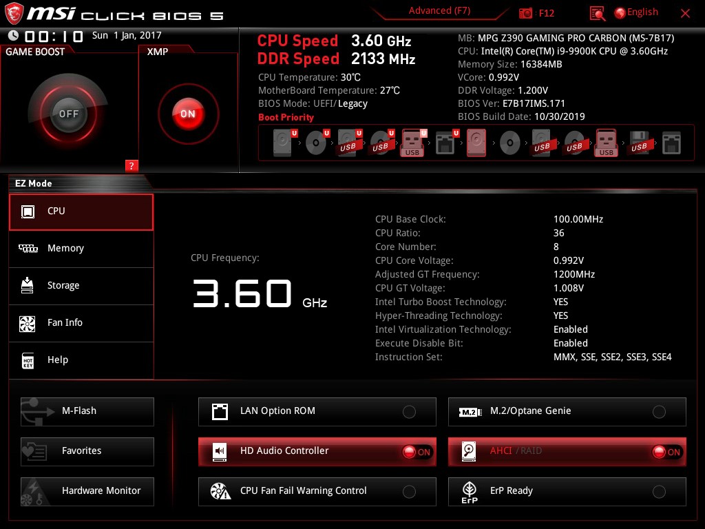Select the legacy network boot device

click(671, 143)
